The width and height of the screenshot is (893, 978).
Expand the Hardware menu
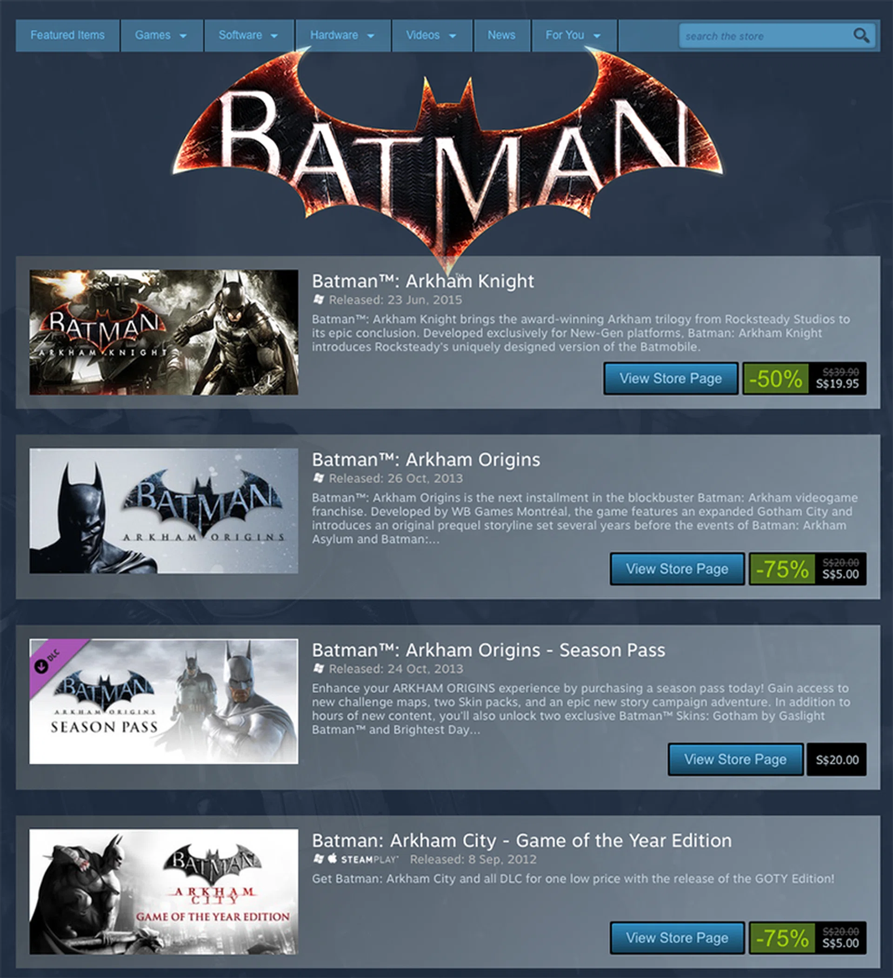343,35
